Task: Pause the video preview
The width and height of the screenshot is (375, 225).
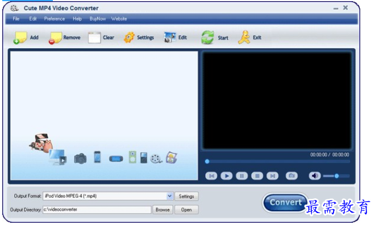Action: (x=242, y=176)
